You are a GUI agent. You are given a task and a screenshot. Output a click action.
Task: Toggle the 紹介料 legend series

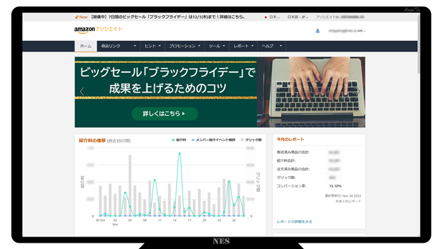coord(179,140)
